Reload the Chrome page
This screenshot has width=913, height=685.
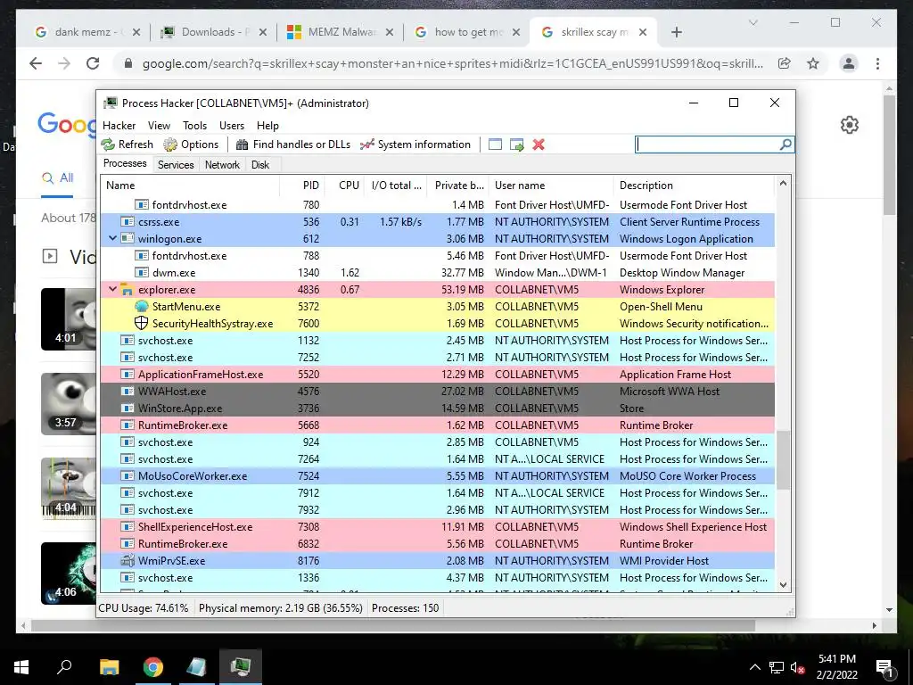(x=93, y=63)
